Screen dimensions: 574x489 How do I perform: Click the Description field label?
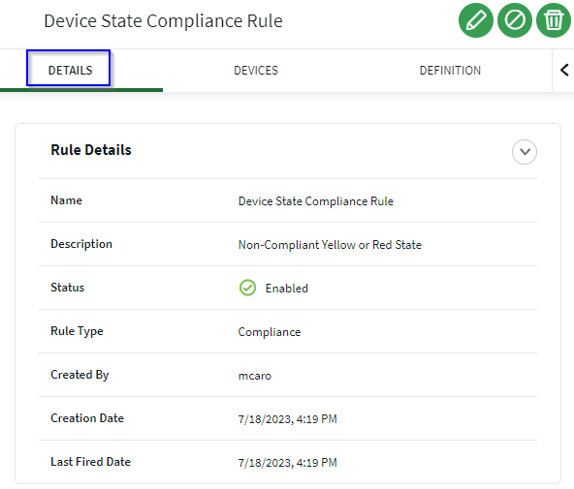point(81,244)
